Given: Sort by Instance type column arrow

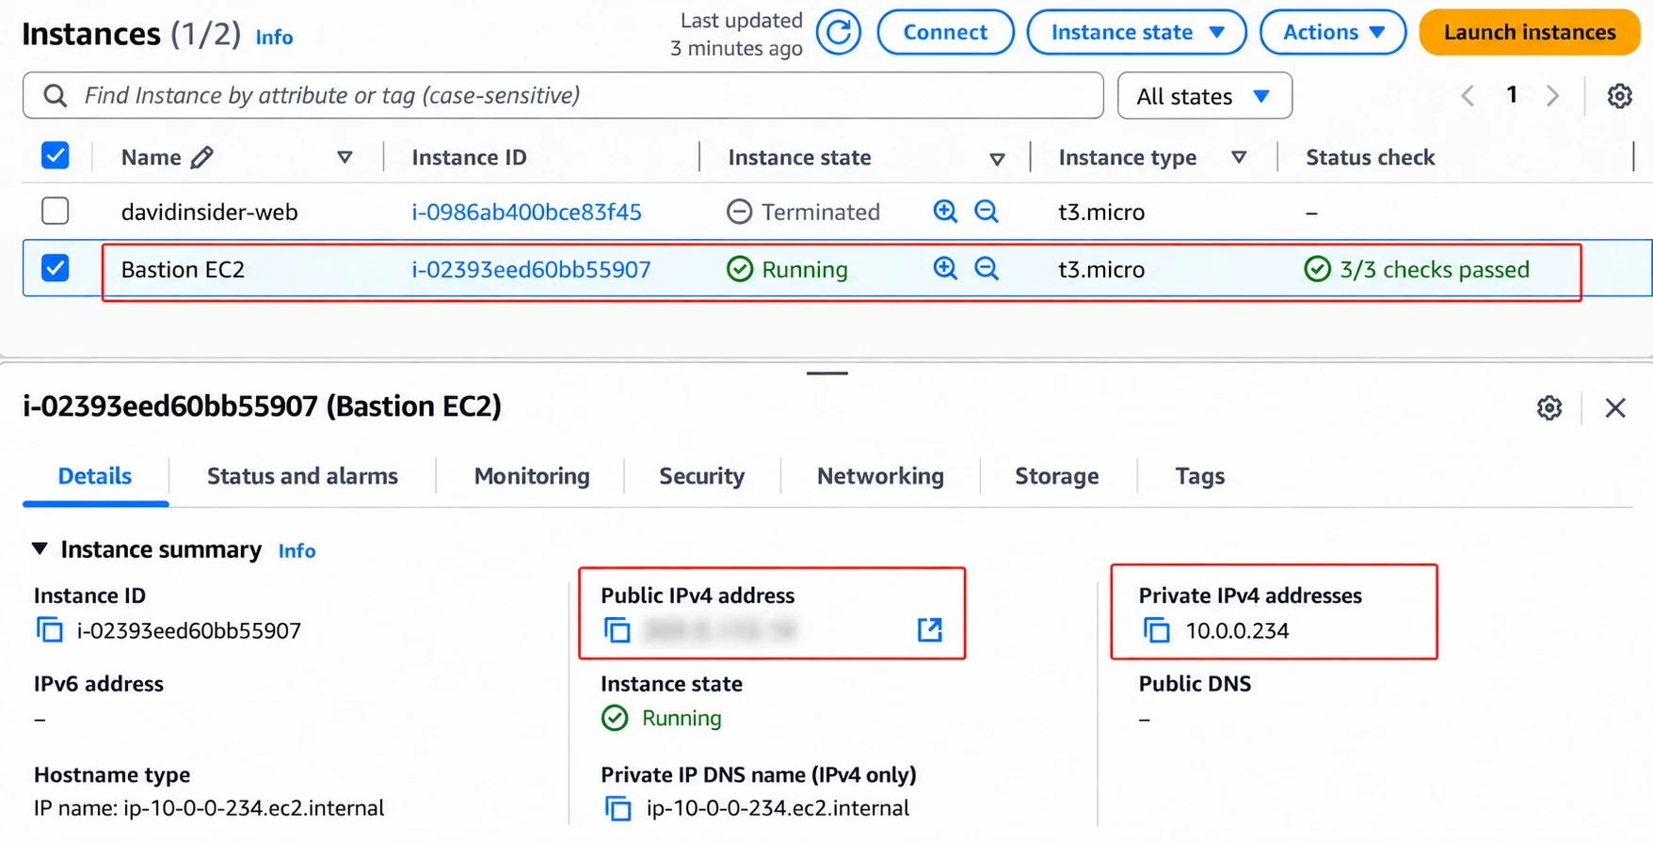Looking at the screenshot, I should 1239,157.
